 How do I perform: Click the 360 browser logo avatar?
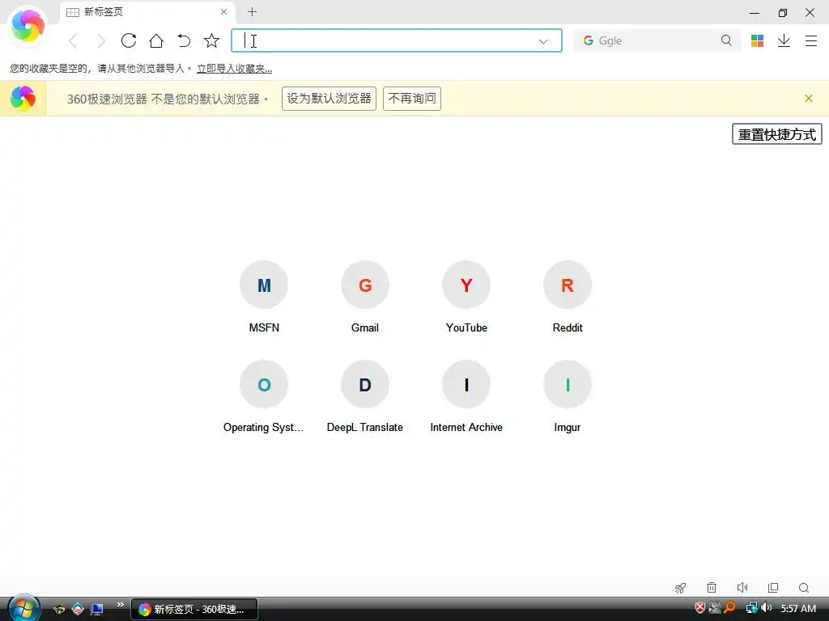[28, 27]
